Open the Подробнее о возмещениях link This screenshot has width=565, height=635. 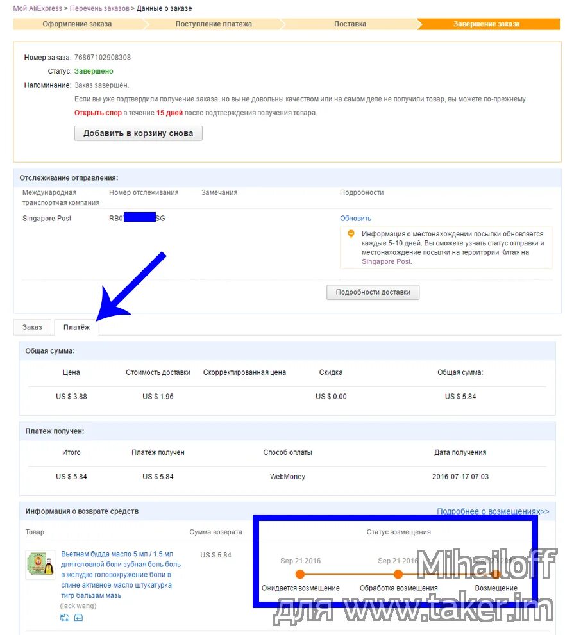coord(493,511)
